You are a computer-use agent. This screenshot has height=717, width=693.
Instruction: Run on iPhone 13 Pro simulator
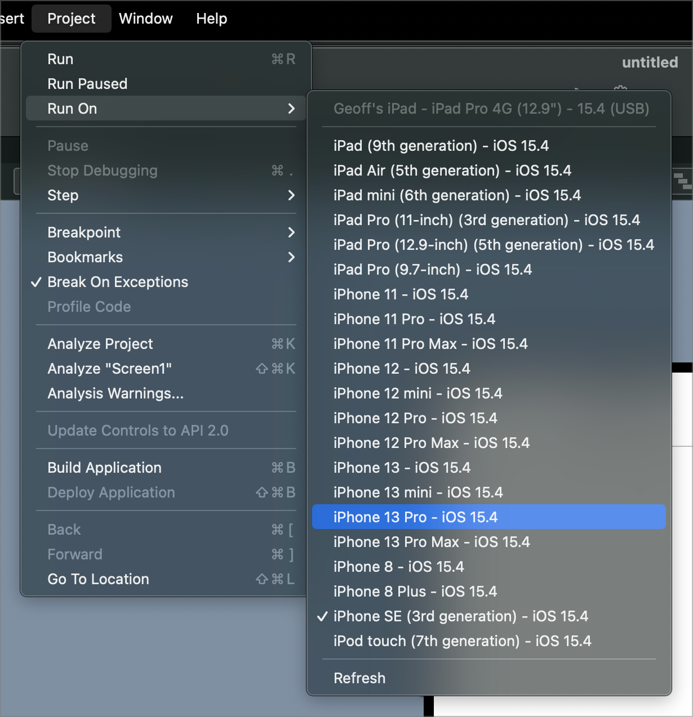415,517
